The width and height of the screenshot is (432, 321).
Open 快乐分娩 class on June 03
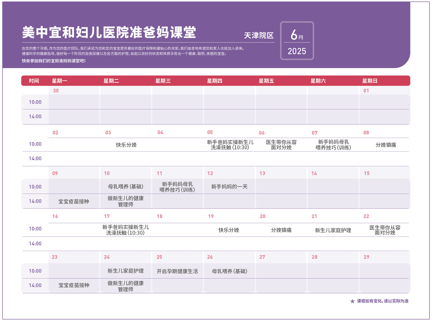[126, 145]
